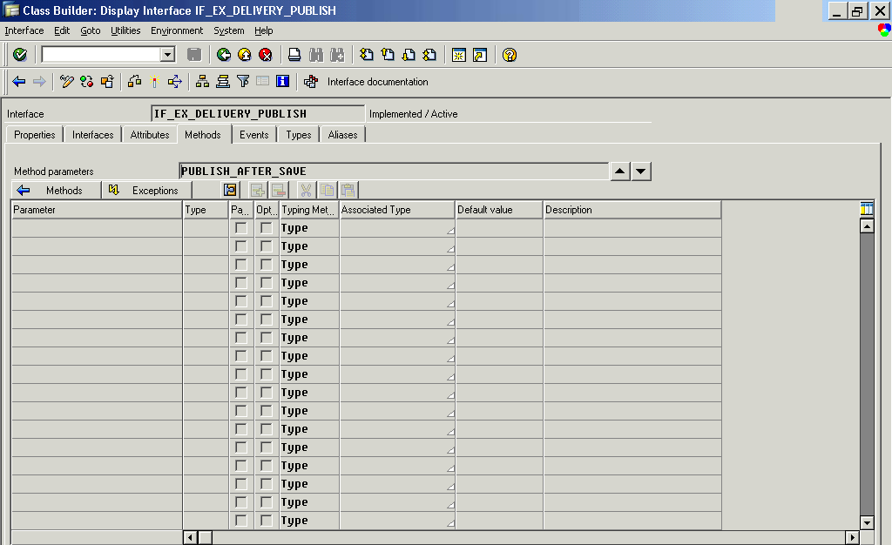
Task: Click the down arrow beside PUBLISH_AFTER_SAVE
Action: coord(641,171)
